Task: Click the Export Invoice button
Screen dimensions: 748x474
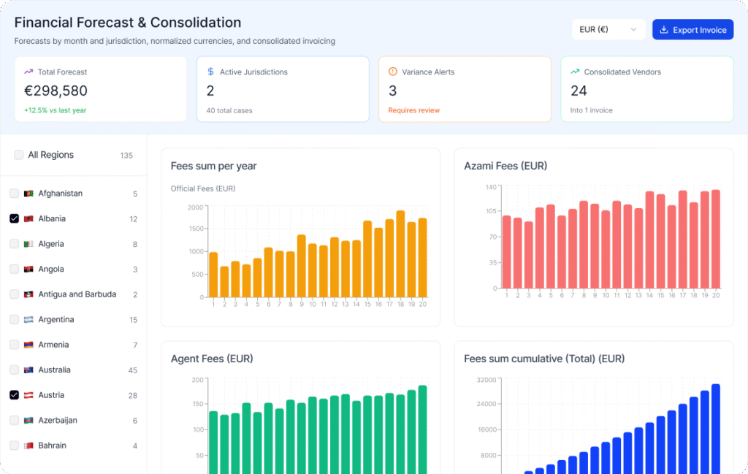Action: [x=692, y=30]
